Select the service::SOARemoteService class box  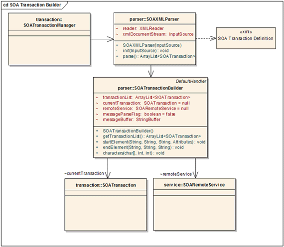pos(194,204)
